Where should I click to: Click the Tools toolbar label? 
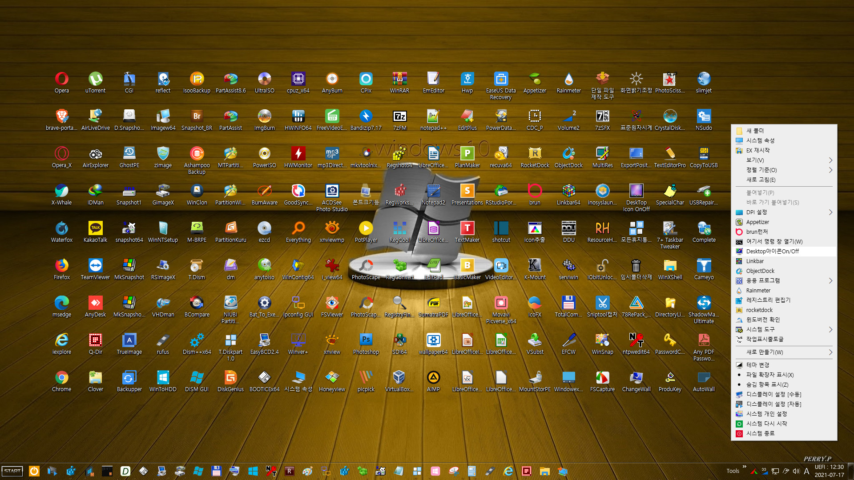[733, 471]
